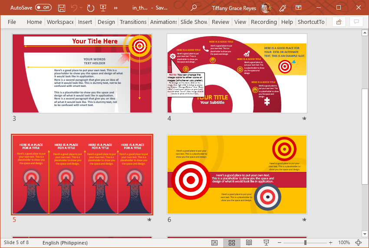The width and height of the screenshot is (369, 248).
Task: Open the Ribbon Display Options button
Action: pyautogui.click(x=298, y=8)
